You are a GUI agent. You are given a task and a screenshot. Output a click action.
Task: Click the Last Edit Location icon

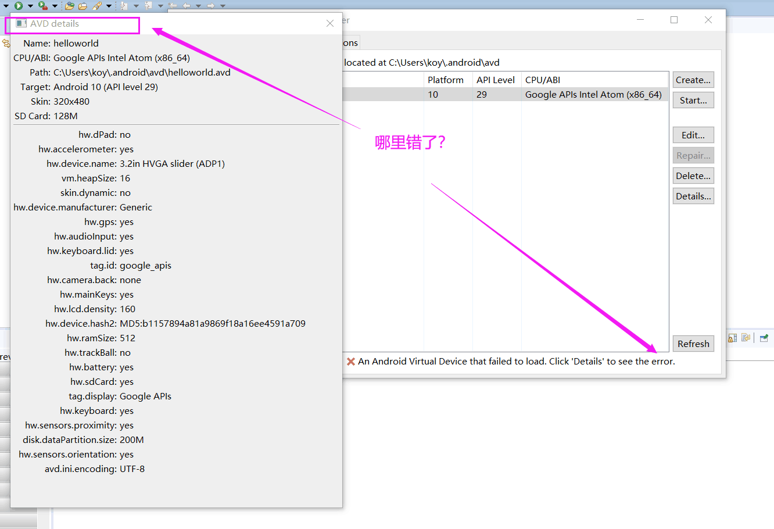coord(173,6)
